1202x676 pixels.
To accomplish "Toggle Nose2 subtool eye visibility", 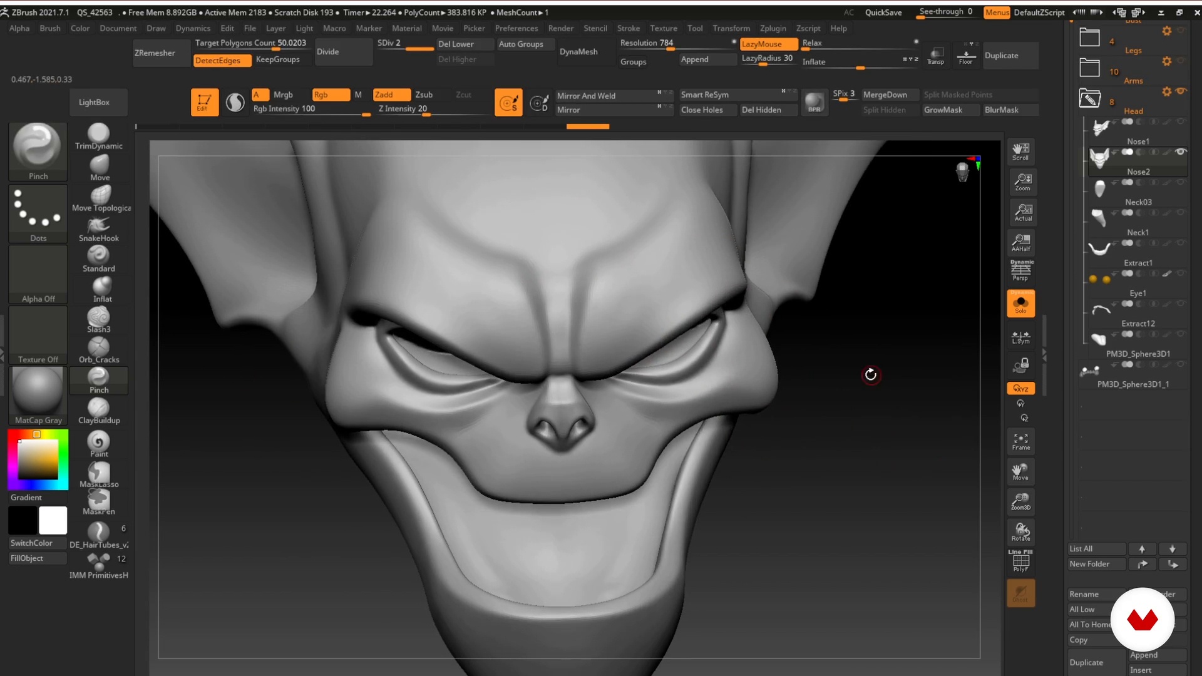I will tap(1180, 152).
